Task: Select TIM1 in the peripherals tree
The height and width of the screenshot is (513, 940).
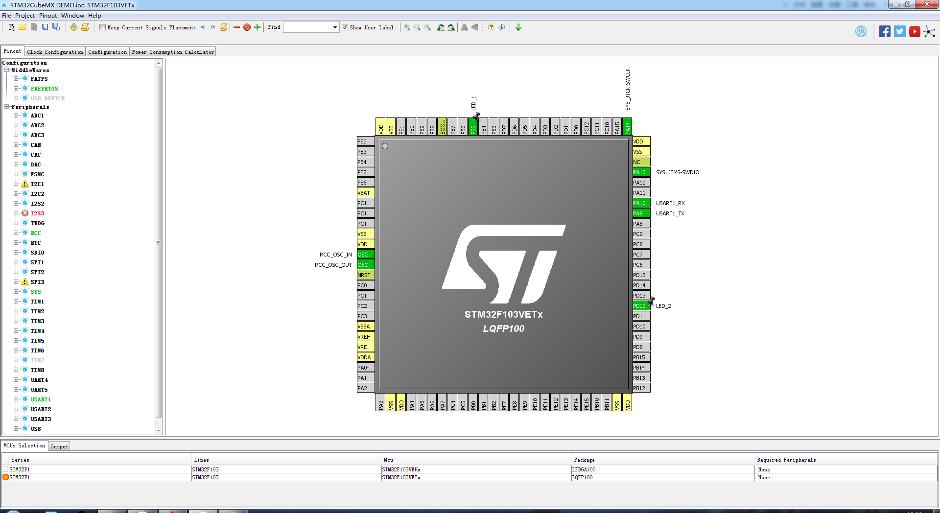Action: point(37,302)
